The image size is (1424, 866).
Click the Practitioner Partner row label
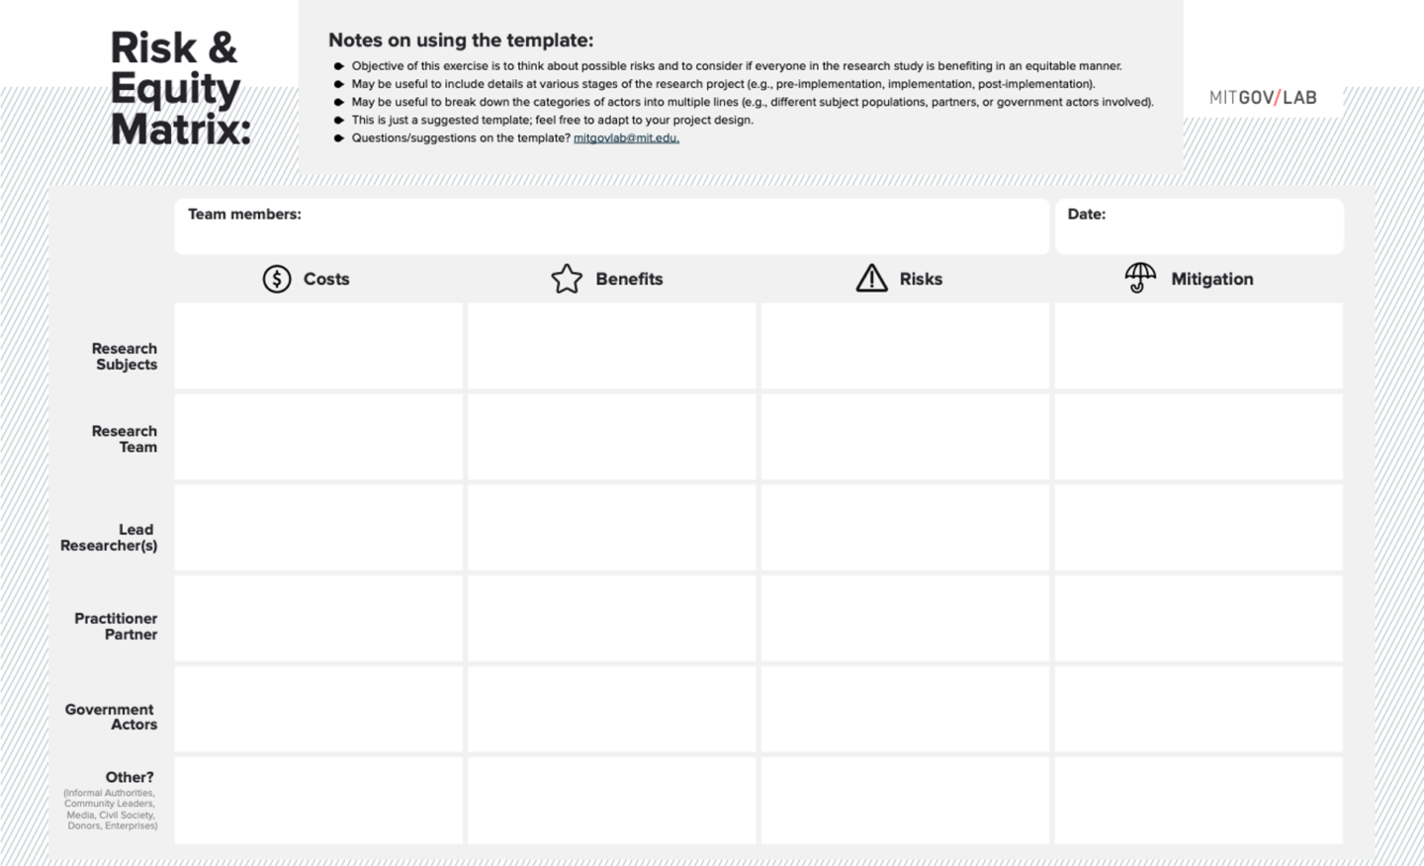point(116,627)
